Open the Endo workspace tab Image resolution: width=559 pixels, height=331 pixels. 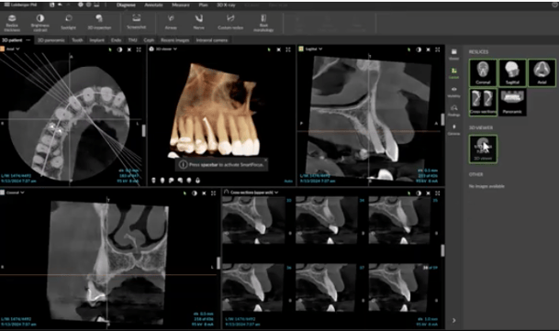point(116,40)
